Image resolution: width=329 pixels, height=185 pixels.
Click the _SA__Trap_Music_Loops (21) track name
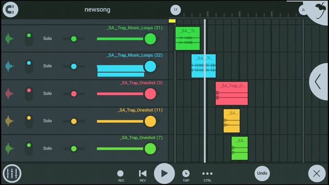click(x=135, y=28)
